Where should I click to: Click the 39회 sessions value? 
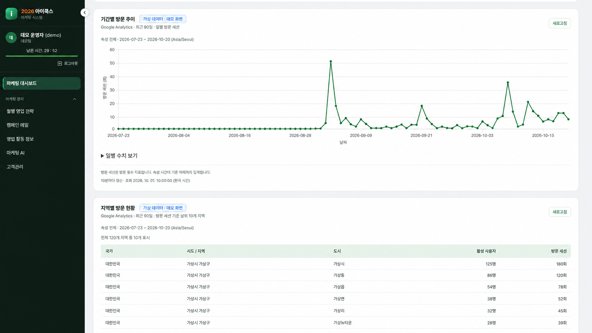[x=562, y=323]
